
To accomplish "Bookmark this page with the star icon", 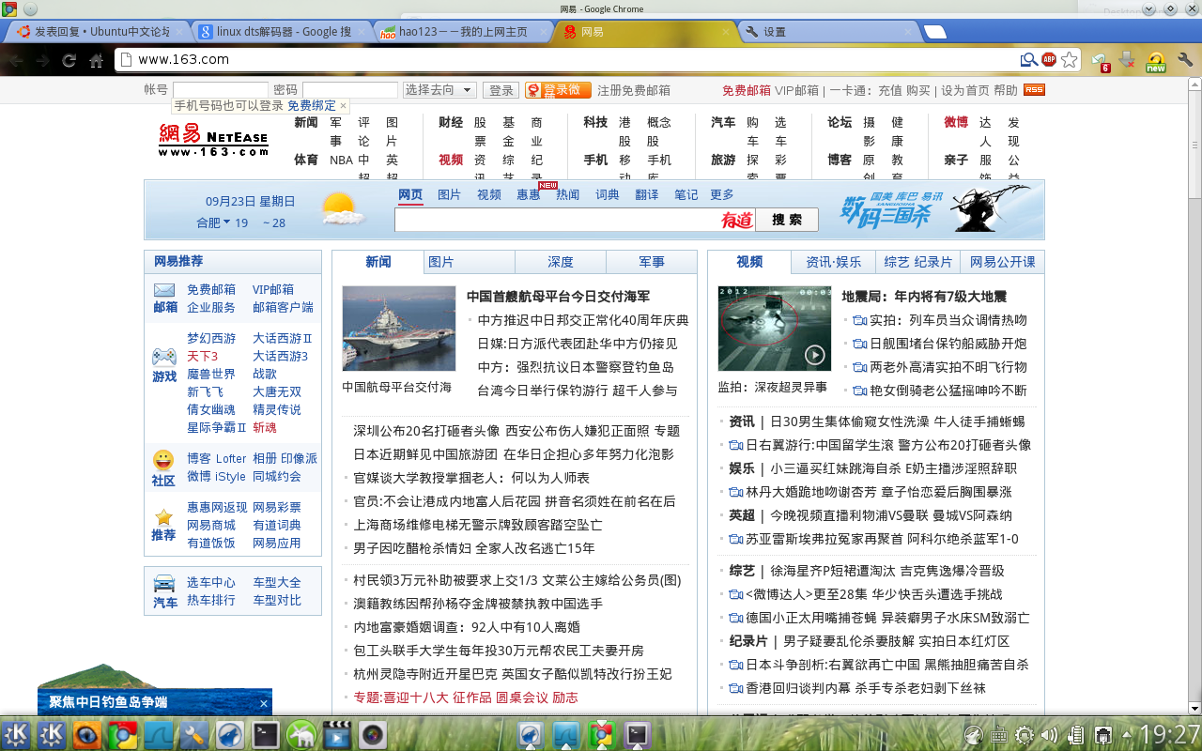I will tap(1068, 60).
